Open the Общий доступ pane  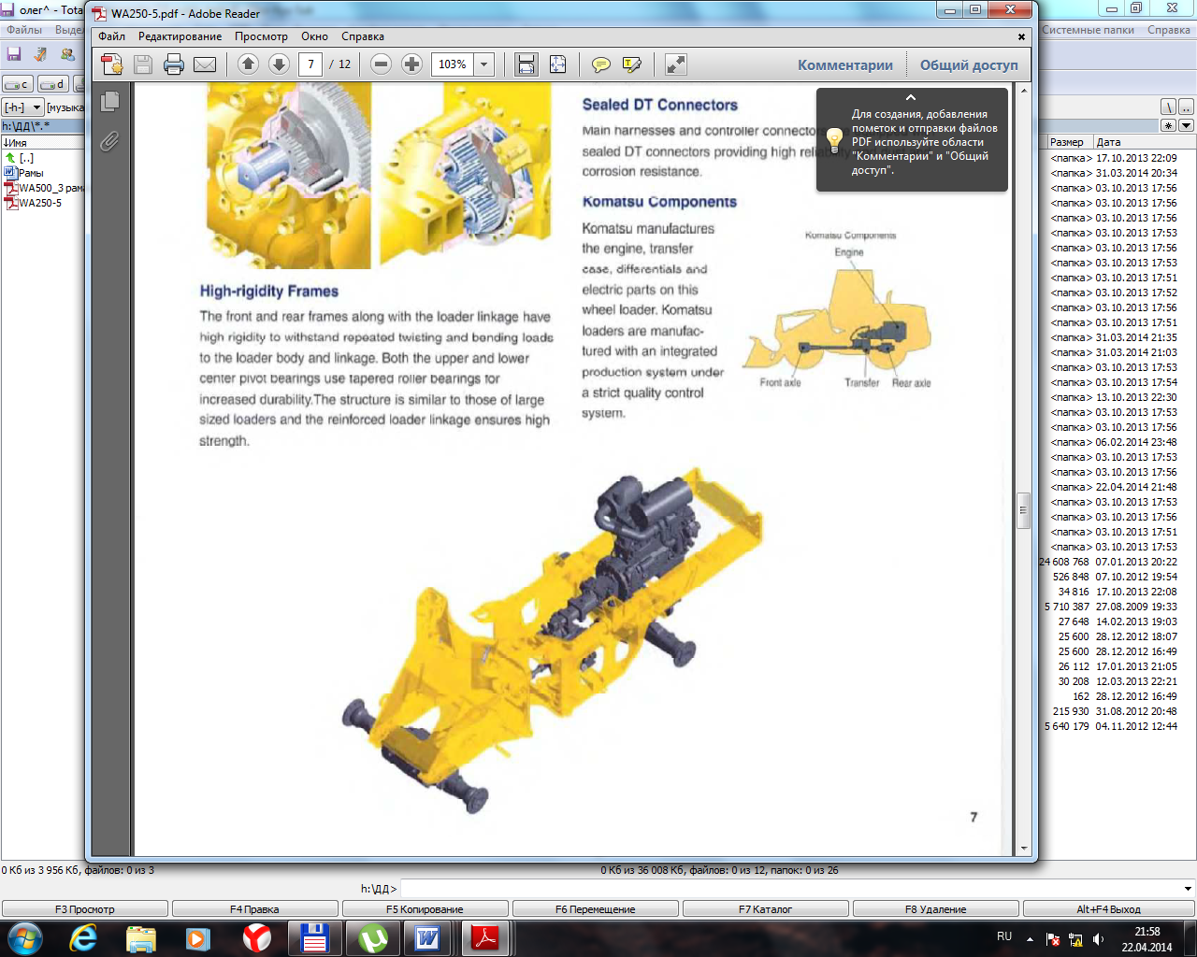[x=969, y=64]
